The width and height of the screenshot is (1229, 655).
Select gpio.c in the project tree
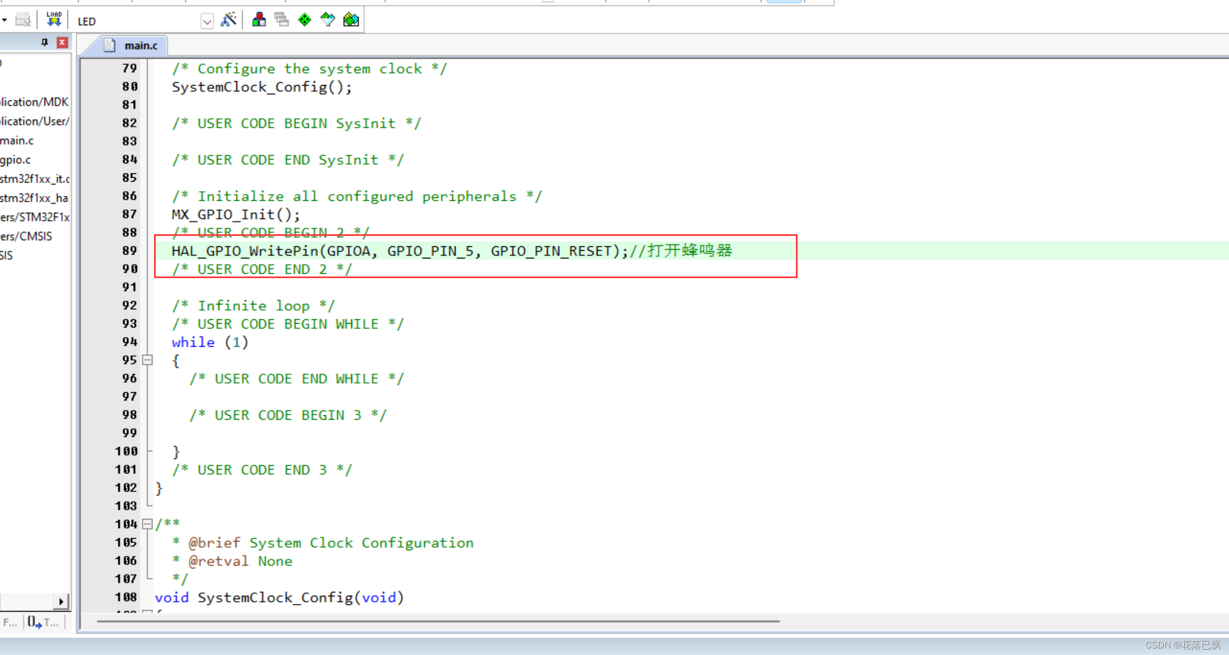tap(15, 160)
